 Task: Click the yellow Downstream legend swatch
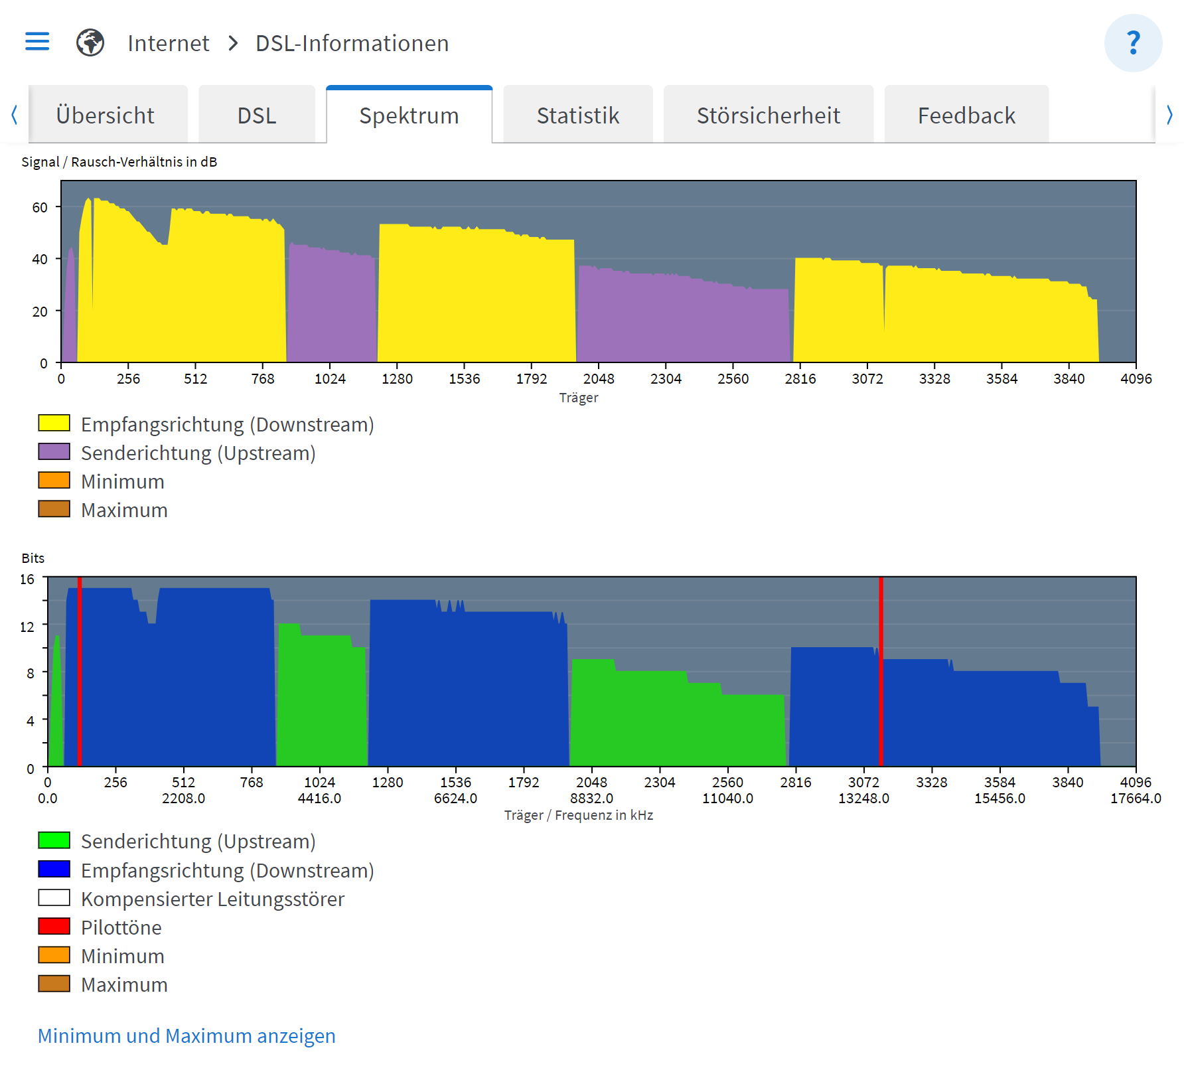click(x=54, y=424)
